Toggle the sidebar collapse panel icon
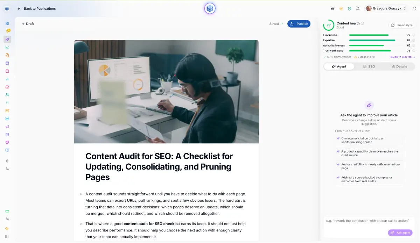This screenshot has width=420, height=243. click(7, 236)
